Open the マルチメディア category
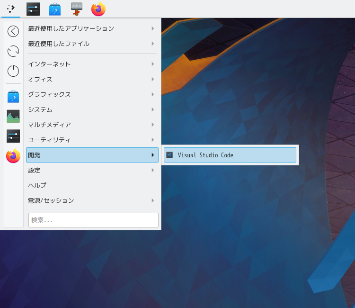Image resolution: width=355 pixels, height=308 pixels. 92,125
